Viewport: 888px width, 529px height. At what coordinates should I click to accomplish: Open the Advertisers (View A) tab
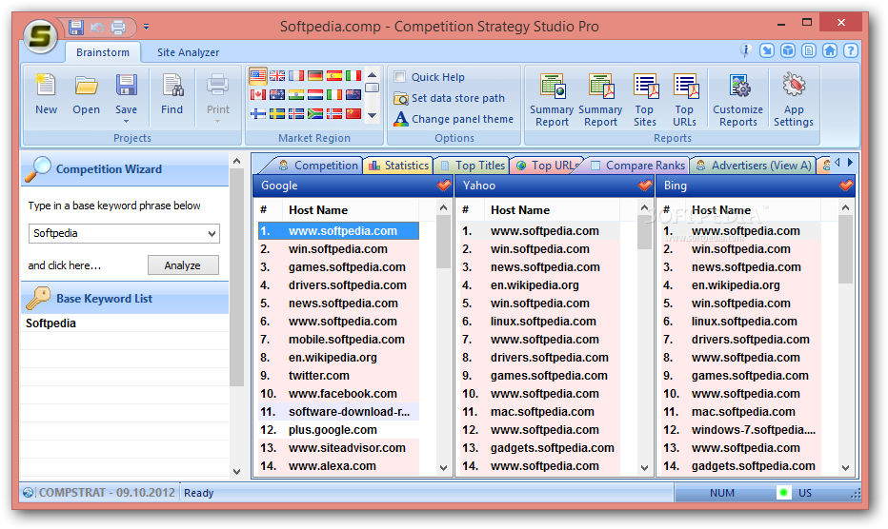click(x=754, y=166)
